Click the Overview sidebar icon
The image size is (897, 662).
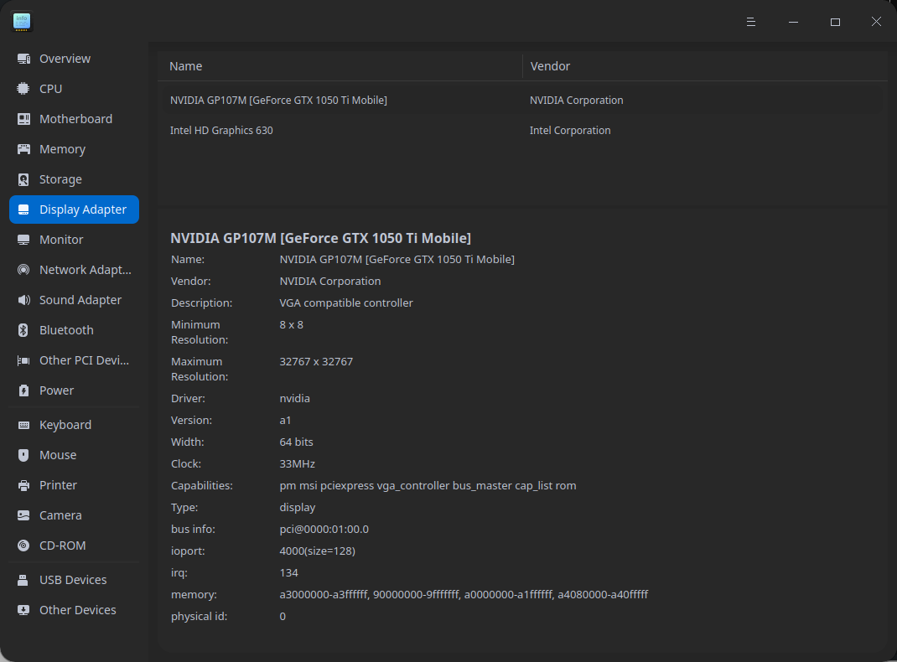click(x=23, y=59)
